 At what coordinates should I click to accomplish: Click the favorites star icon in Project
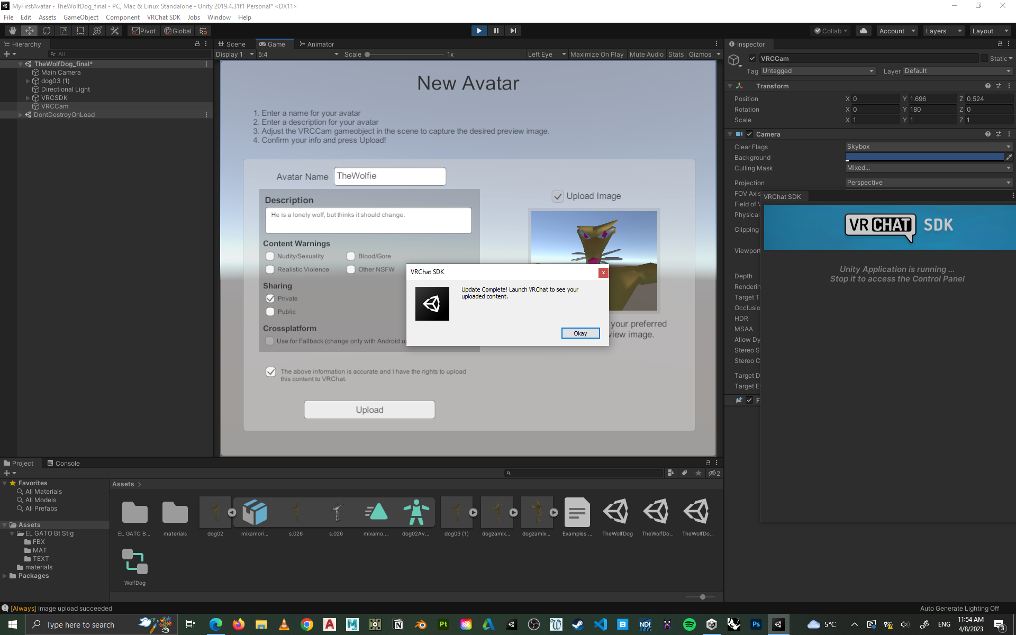[x=698, y=473]
